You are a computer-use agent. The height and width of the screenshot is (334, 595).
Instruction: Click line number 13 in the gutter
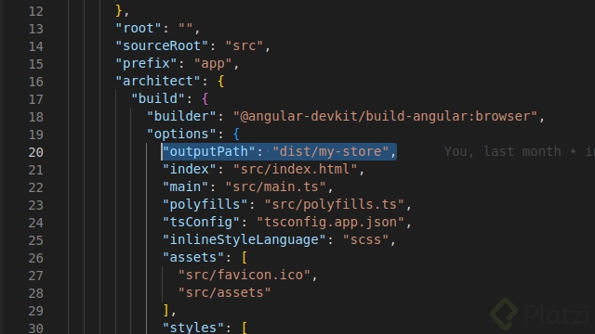point(36,29)
